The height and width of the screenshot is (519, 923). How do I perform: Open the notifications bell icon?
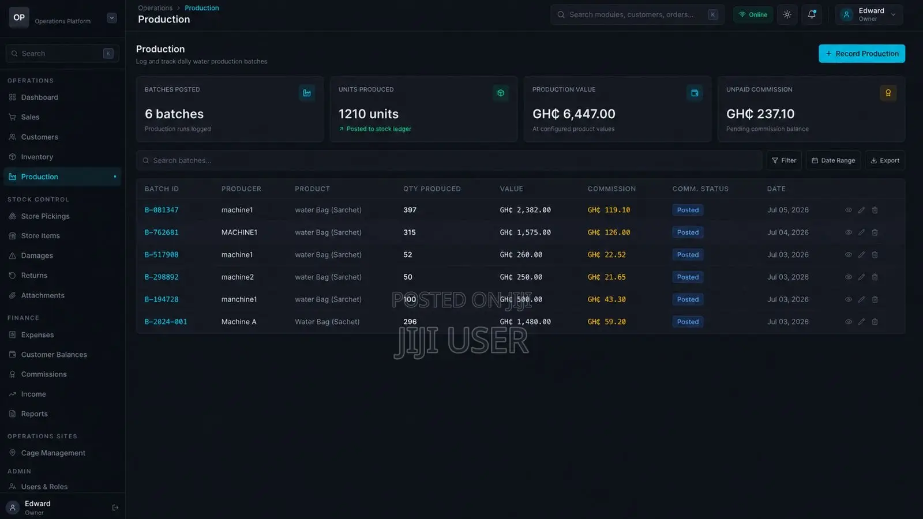[x=812, y=14]
